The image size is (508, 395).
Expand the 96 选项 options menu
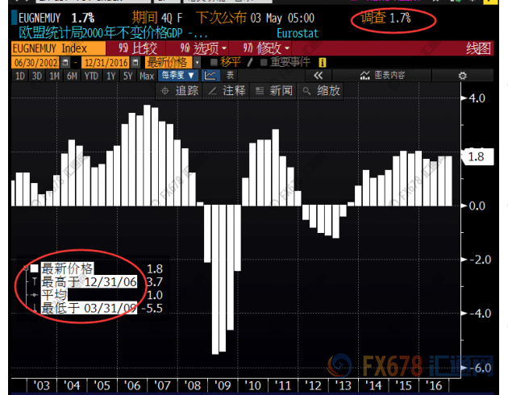coord(203,48)
